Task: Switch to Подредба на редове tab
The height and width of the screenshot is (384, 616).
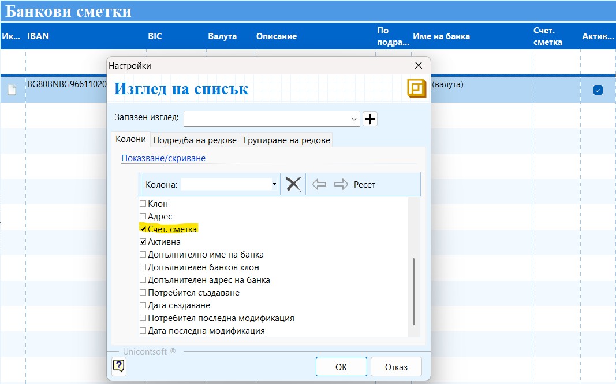Action: 195,140
